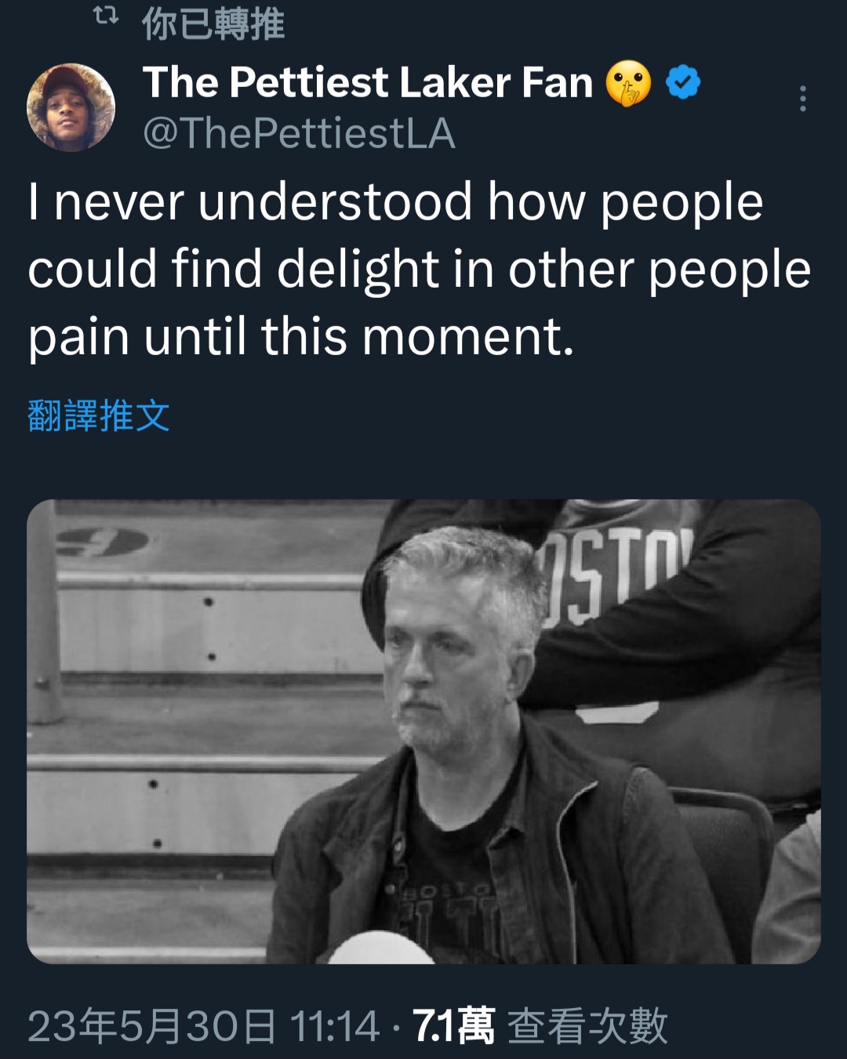Open the 23年5月30日 11:14 timestamp
This screenshot has height=1059, width=847.
(204, 1026)
